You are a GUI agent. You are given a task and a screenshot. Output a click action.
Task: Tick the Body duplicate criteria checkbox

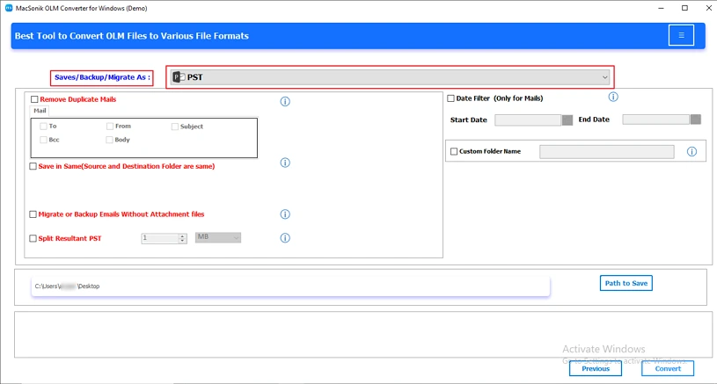pyautogui.click(x=109, y=140)
